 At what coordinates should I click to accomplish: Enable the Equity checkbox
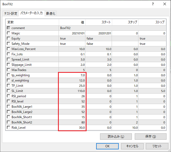pyautogui.click(x=8, y=38)
